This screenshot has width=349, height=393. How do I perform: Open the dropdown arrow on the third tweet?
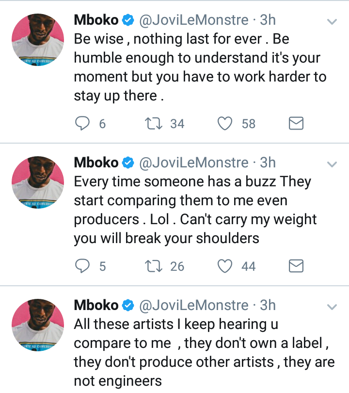click(x=332, y=307)
